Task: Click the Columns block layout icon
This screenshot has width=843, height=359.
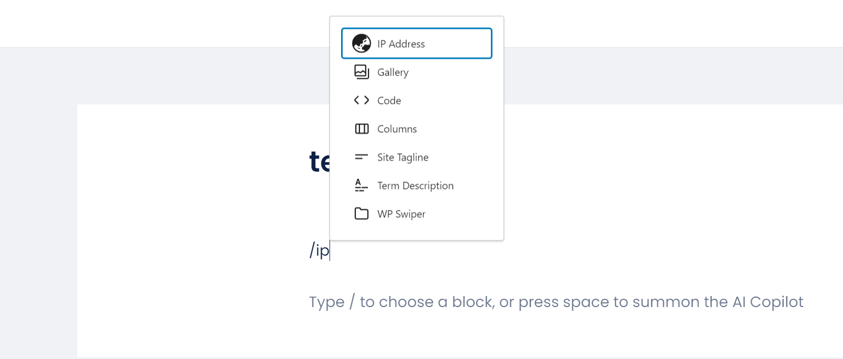Action: [362, 129]
